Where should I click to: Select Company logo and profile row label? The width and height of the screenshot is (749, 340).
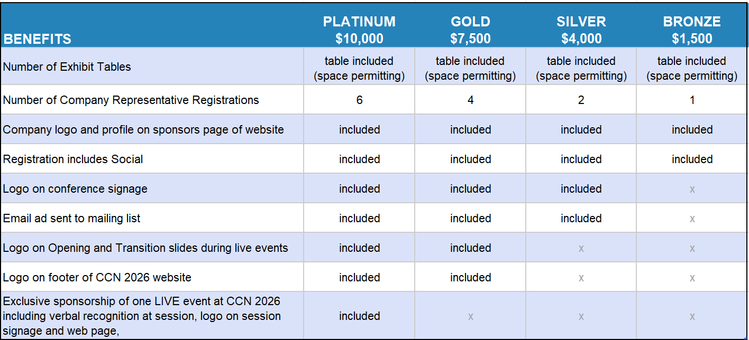143,130
